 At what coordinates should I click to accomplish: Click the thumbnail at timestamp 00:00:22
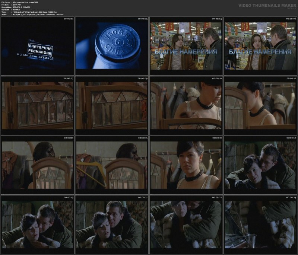pyautogui.click(x=186, y=224)
